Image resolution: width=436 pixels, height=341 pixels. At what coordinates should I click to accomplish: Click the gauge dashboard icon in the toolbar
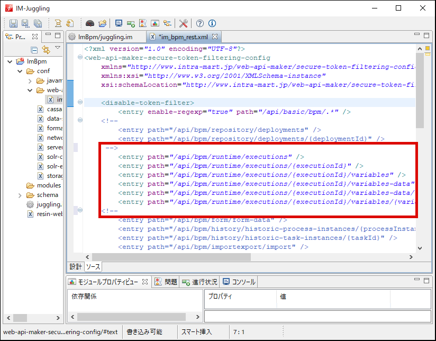(89, 23)
